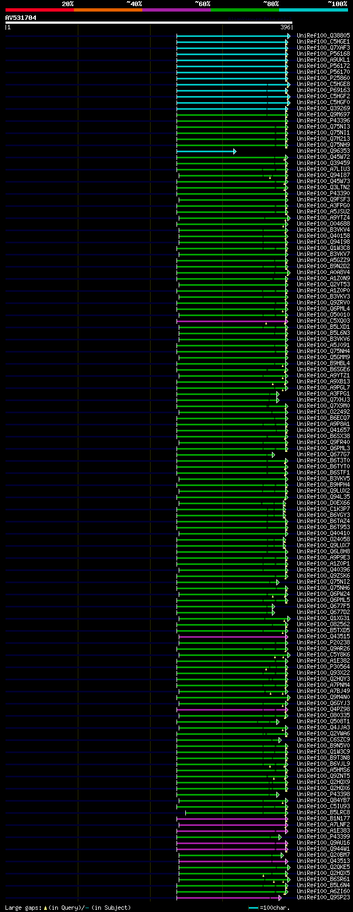Click the purple ~60% identity legend bar
The height and width of the screenshot is (912, 353).
pyautogui.click(x=176, y=10)
